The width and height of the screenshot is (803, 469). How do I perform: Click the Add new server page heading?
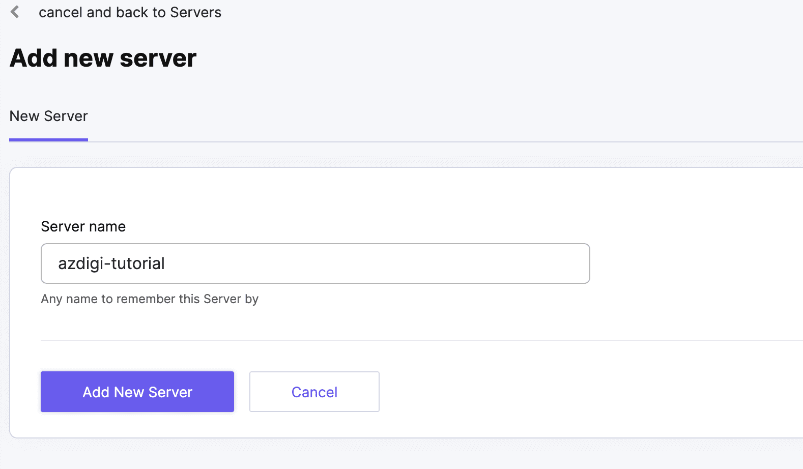(x=103, y=57)
